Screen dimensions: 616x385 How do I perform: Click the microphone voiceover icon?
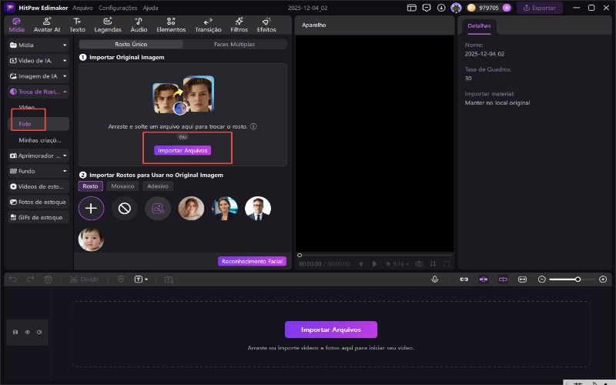click(435, 279)
